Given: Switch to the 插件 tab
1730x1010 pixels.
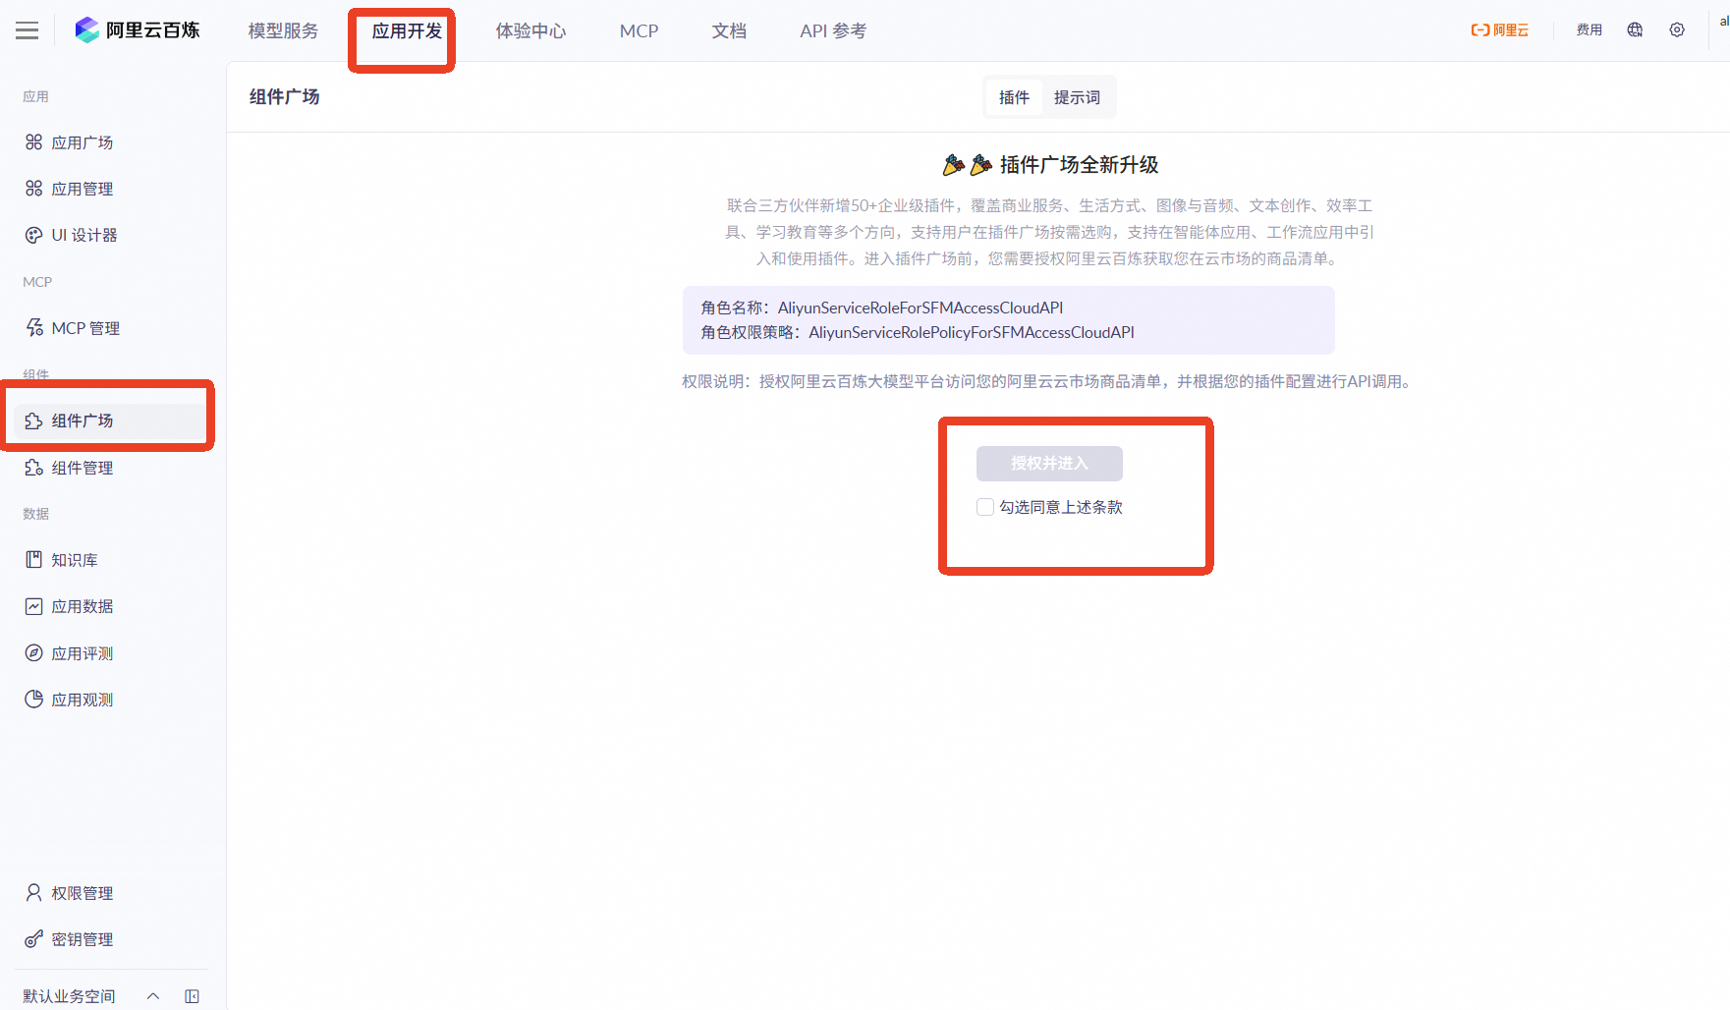Looking at the screenshot, I should tap(1015, 97).
